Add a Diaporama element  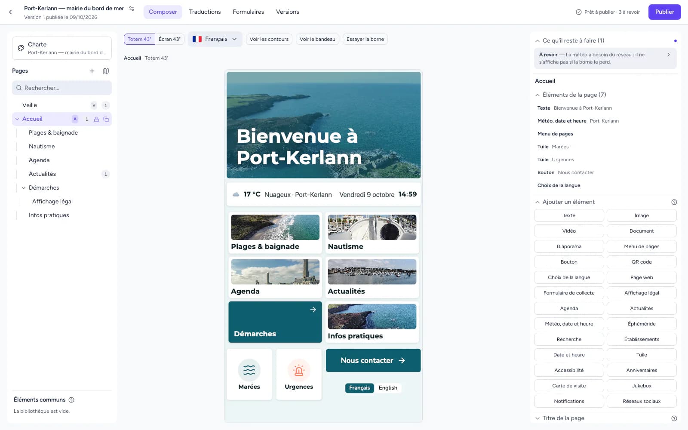[569, 246]
